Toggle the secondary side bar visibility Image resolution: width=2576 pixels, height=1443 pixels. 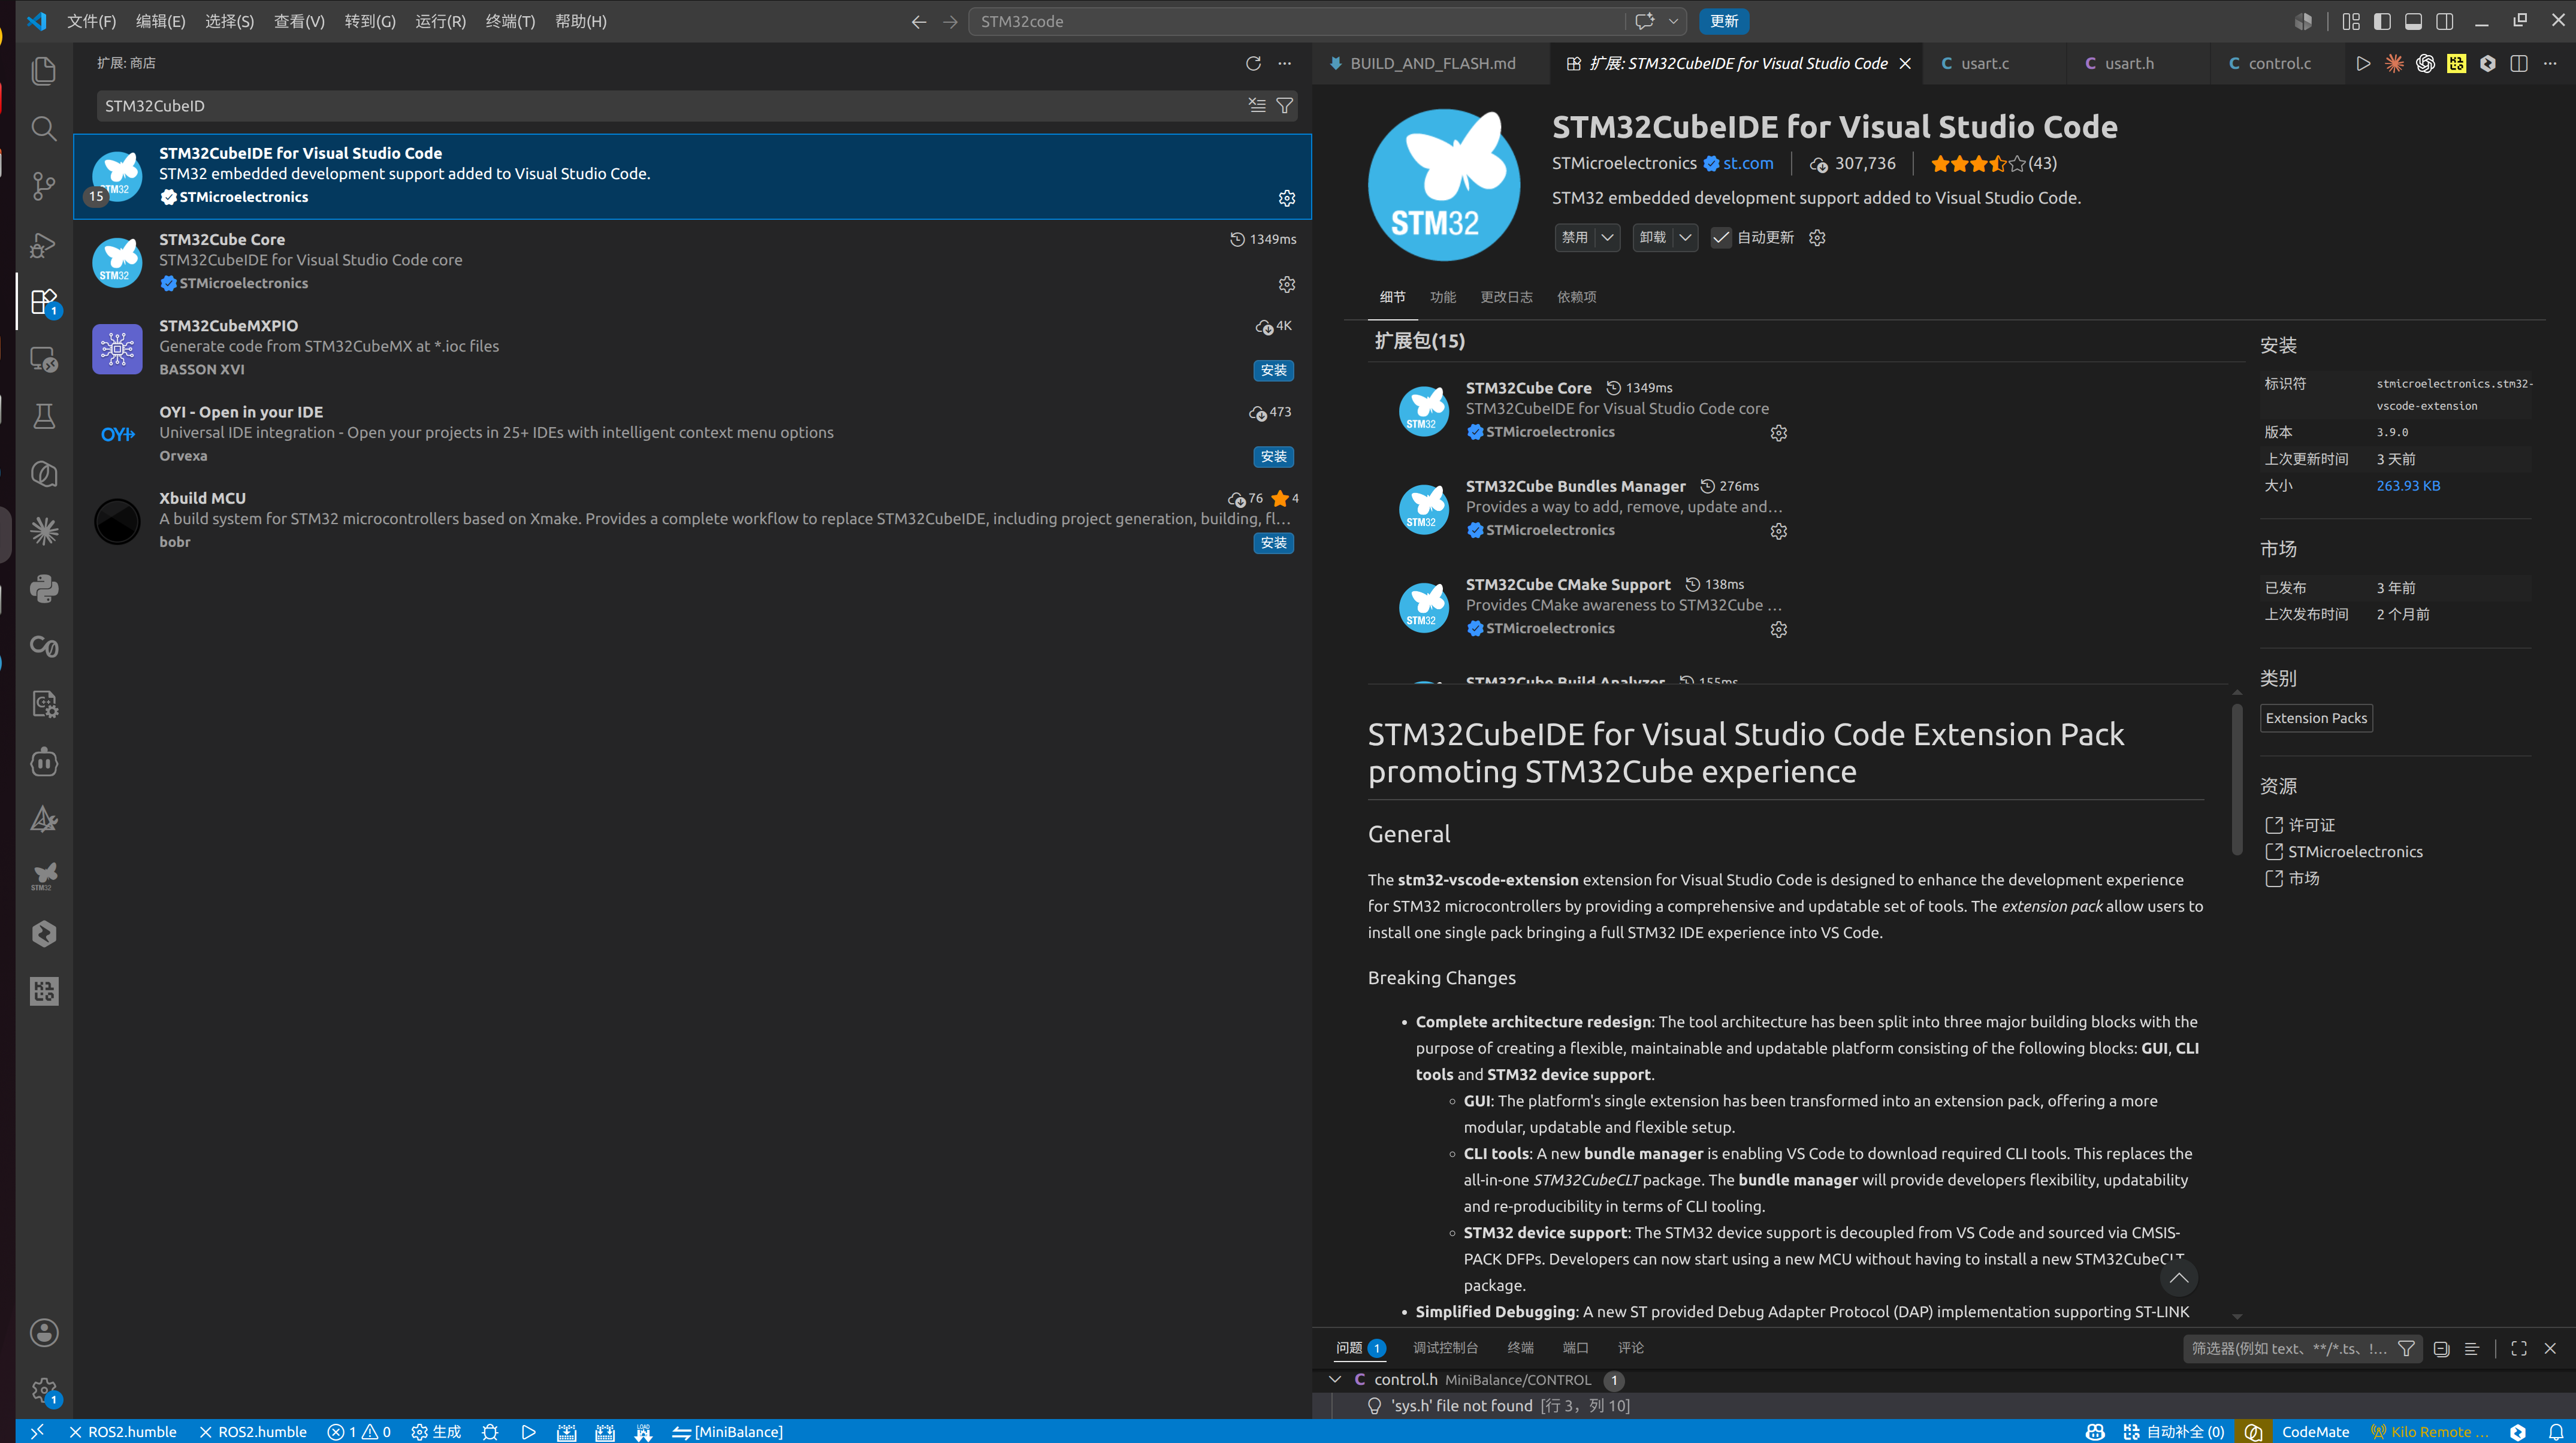point(2444,21)
